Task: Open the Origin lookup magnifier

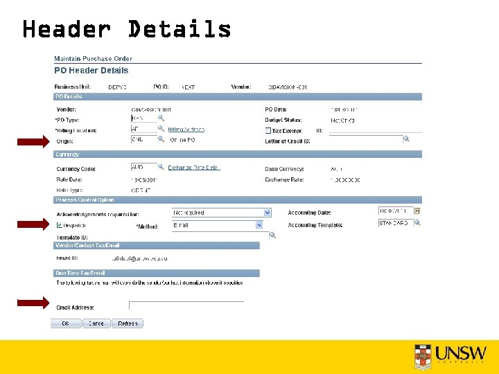Action: point(161,139)
